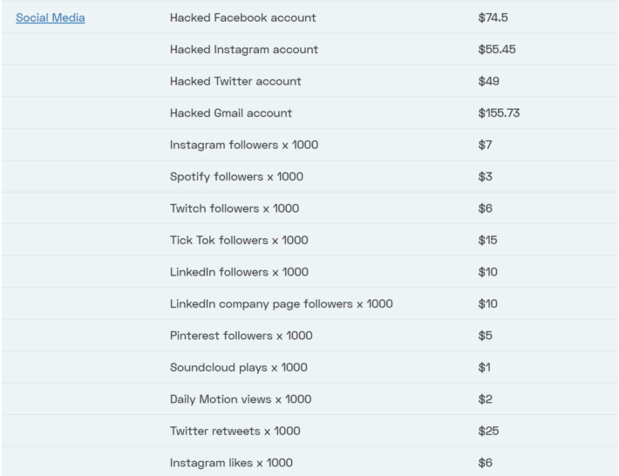Select the 'Hacked Facebook account' text
619x476 pixels.
pos(242,17)
